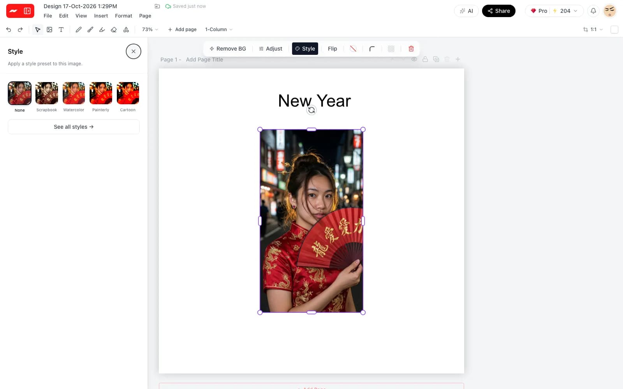Viewport: 623px width, 389px height.
Task: Open the 1:1 aspect ratio dropdown
Action: pos(593,30)
